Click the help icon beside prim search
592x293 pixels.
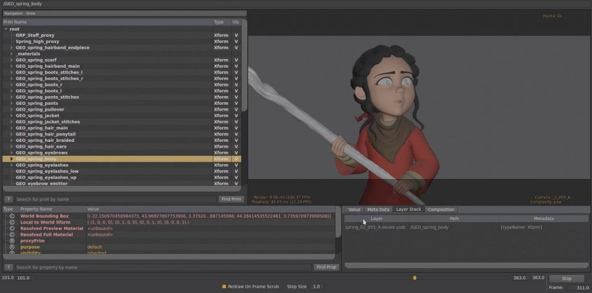click(x=9, y=199)
